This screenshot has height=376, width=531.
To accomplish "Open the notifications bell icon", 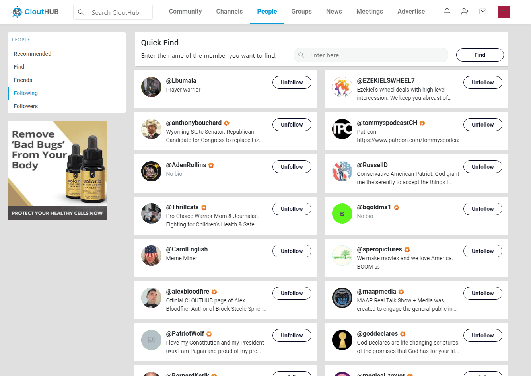I will (447, 11).
